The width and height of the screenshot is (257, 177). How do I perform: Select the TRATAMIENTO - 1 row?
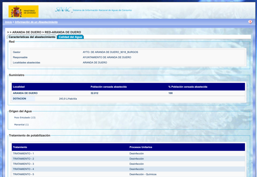pyautogui.click(x=128, y=153)
